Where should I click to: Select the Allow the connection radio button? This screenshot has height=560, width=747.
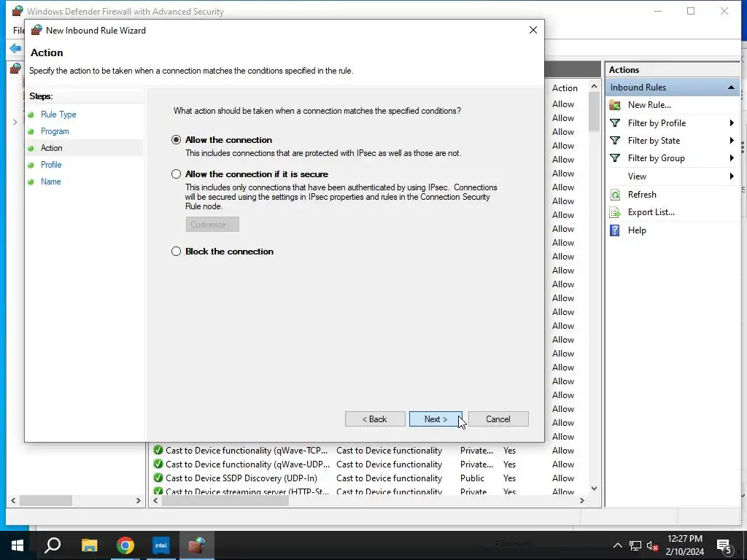click(x=177, y=140)
